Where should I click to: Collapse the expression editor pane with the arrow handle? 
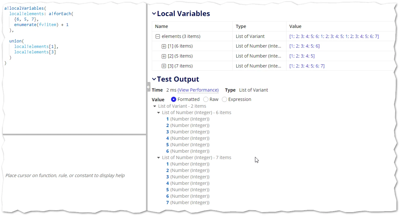148,87
